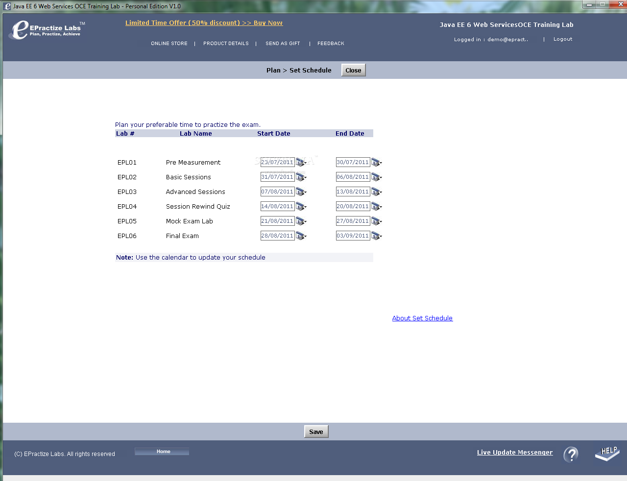The height and width of the screenshot is (481, 627).
Task: Go to Home button in footer
Action: pos(162,452)
